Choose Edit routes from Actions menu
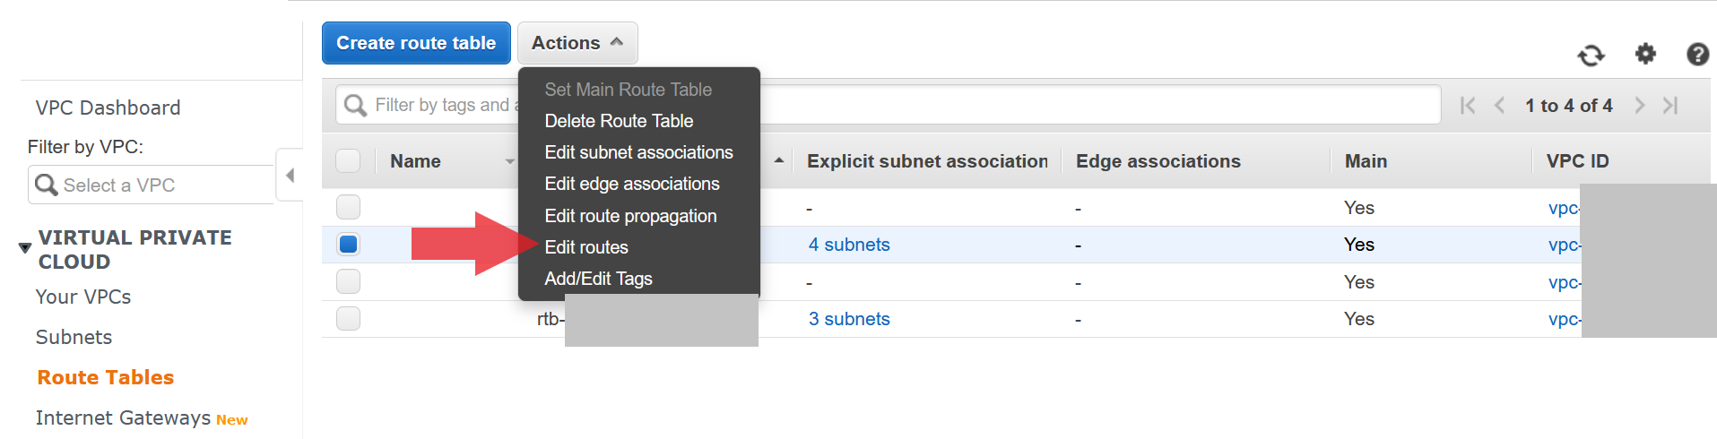The width and height of the screenshot is (1717, 439). (586, 247)
